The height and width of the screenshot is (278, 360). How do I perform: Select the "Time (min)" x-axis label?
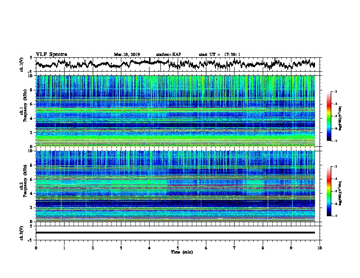182,252
